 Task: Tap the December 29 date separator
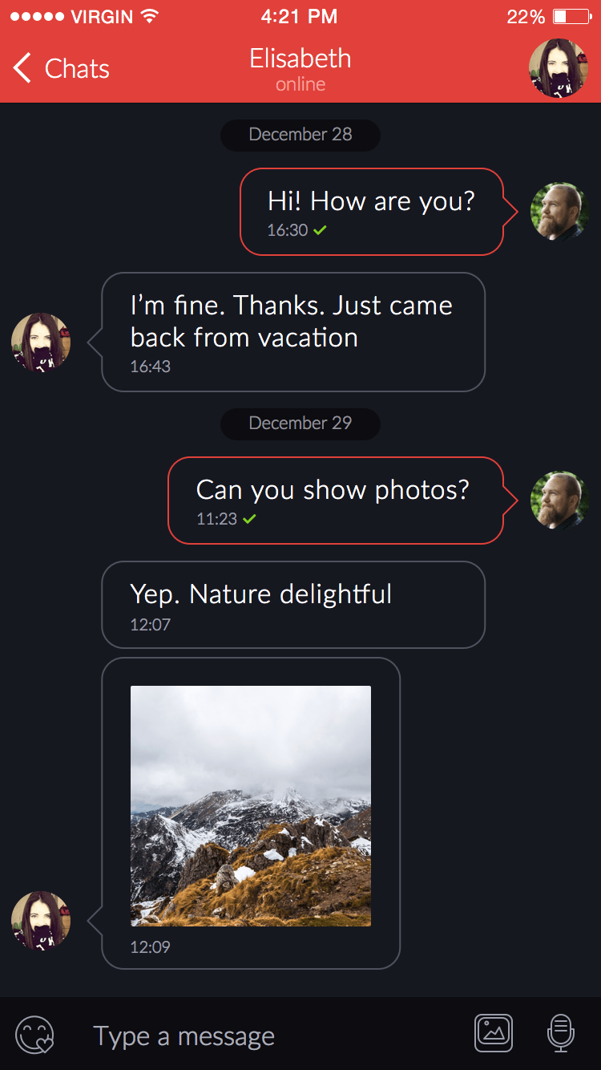300,424
